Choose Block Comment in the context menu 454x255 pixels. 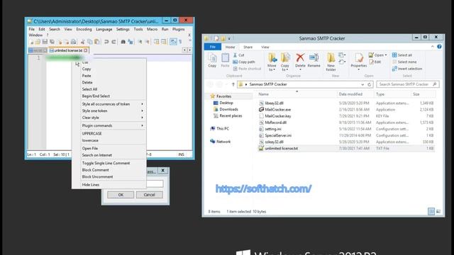point(95,170)
